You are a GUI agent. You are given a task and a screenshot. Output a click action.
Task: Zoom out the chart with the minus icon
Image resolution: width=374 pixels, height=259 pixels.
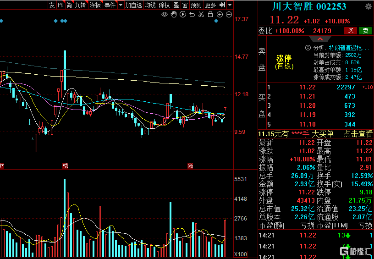click(229, 15)
